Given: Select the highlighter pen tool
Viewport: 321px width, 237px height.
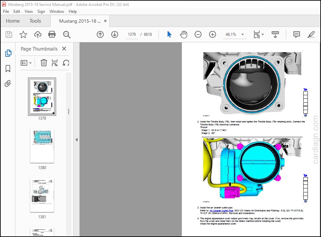Looking at the screenshot, I should (x=311, y=34).
